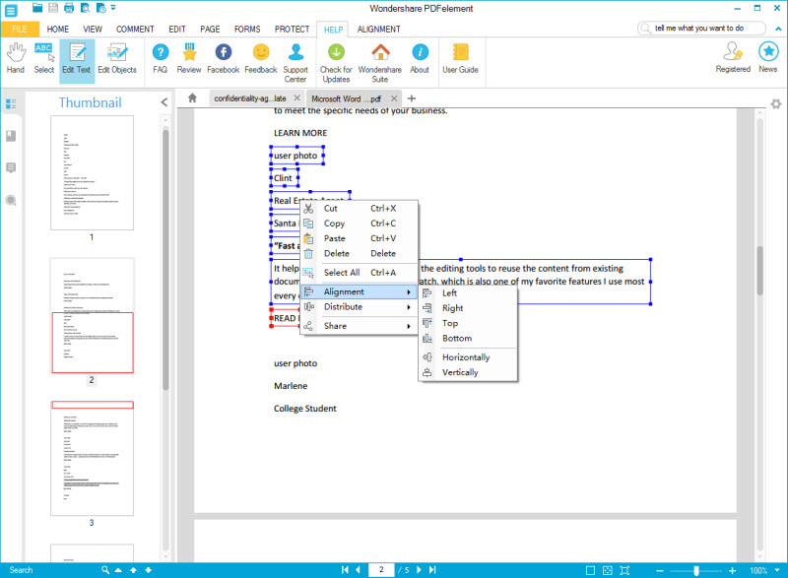Image resolution: width=788 pixels, height=578 pixels.
Task: Choose Cut from context menu
Action: [360, 209]
